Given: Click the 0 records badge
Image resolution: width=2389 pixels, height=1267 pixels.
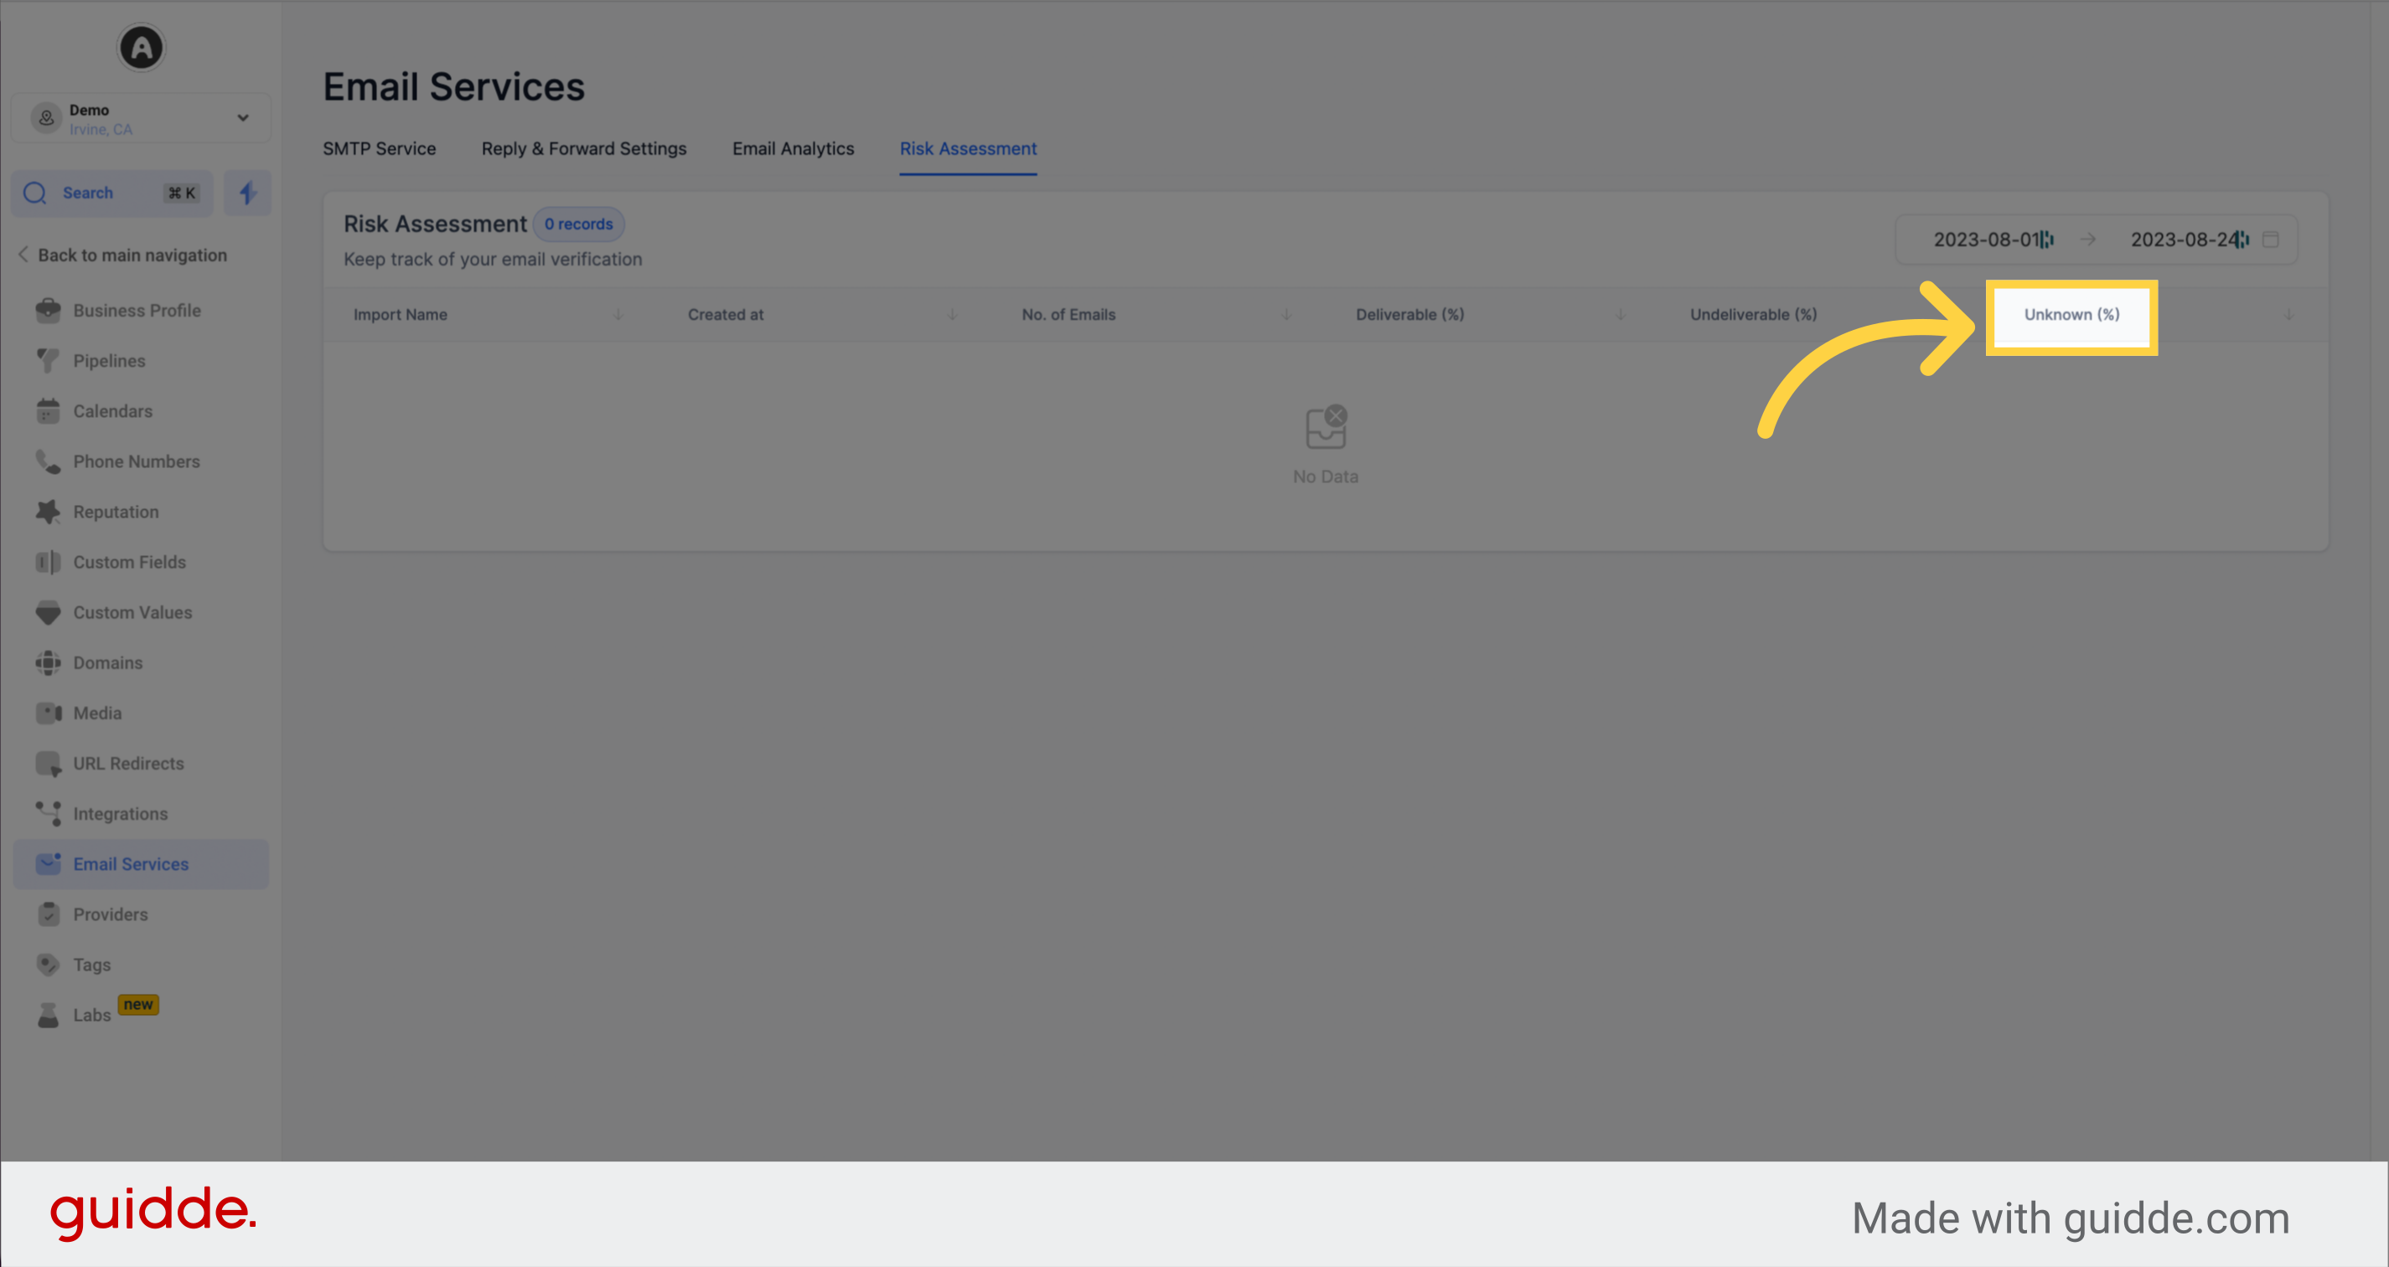Looking at the screenshot, I should [579, 224].
